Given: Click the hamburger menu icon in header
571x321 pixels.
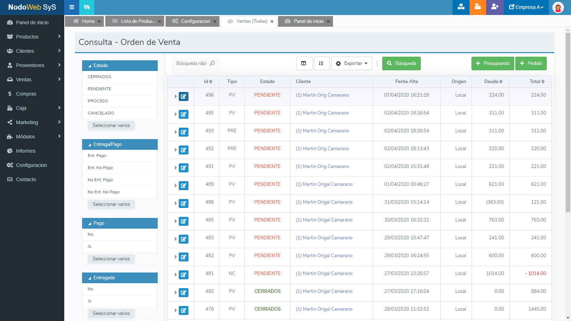Looking at the screenshot, I should 72,7.
